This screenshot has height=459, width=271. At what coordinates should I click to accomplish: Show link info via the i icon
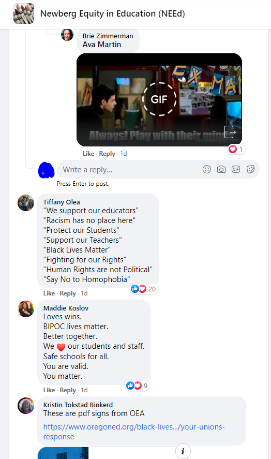point(183,451)
